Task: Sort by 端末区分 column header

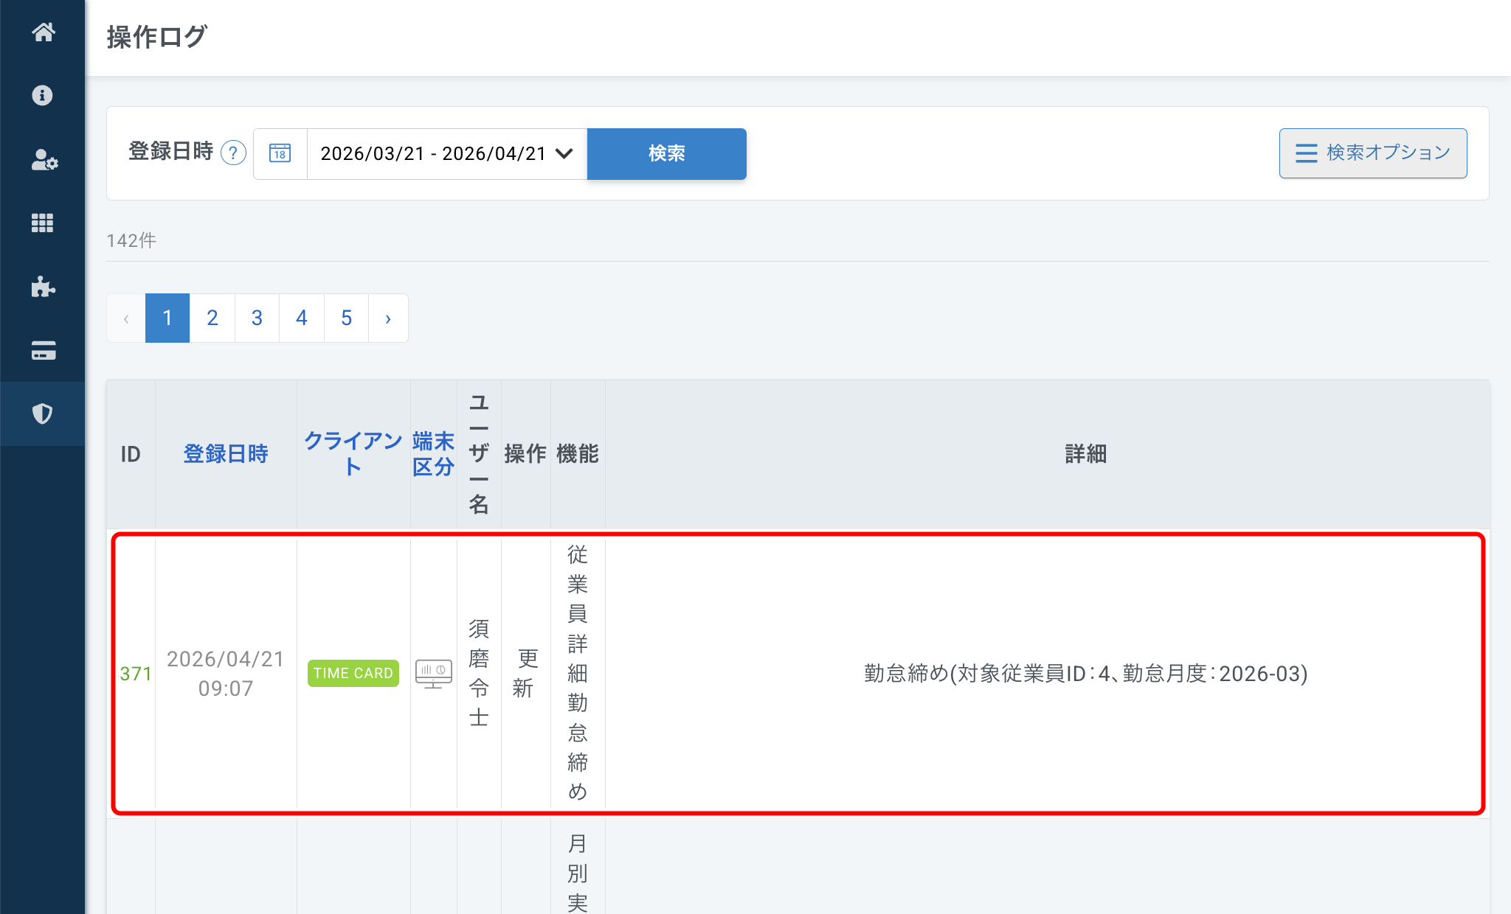Action: 433,453
